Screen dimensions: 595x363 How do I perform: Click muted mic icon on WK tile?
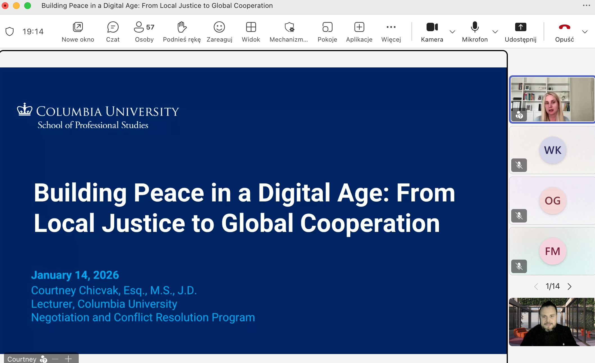(519, 165)
